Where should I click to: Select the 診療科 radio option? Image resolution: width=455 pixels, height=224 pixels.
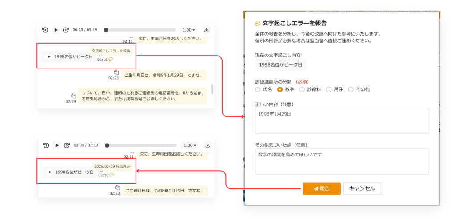pyautogui.click(x=303, y=89)
